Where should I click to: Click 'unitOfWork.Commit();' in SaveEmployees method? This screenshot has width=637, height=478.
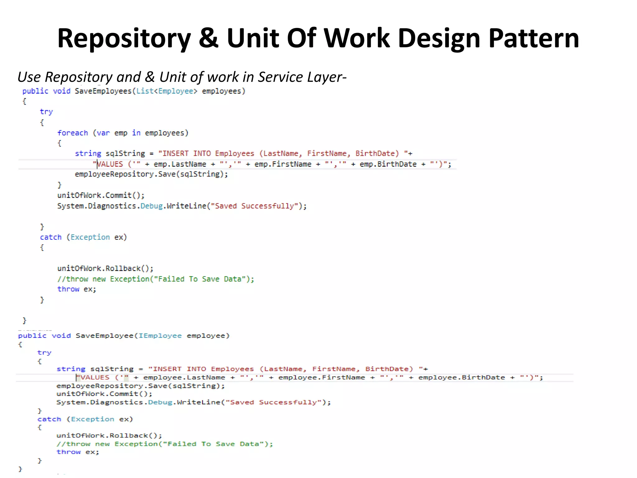coord(101,195)
